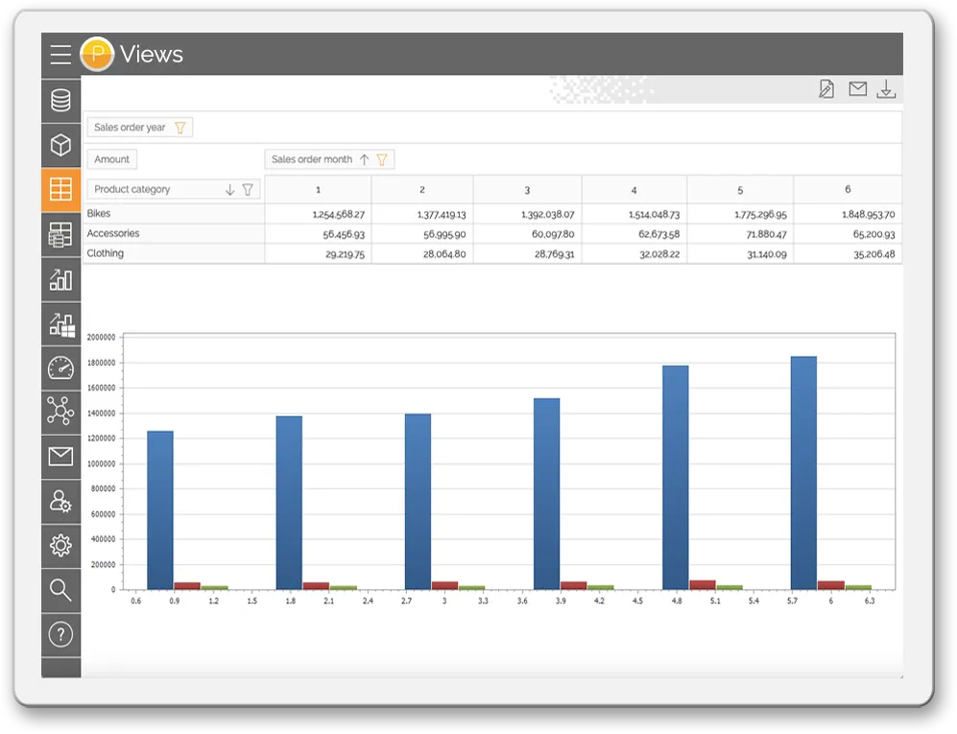Screen dimensions: 957x734
Task: Click the network nodes icon in sidebar
Action: (60, 412)
